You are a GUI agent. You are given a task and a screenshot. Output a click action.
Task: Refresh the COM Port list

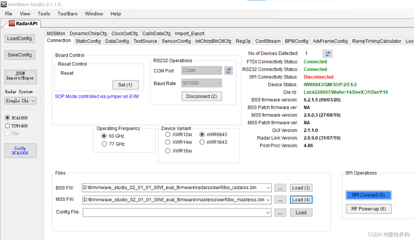tap(229, 70)
